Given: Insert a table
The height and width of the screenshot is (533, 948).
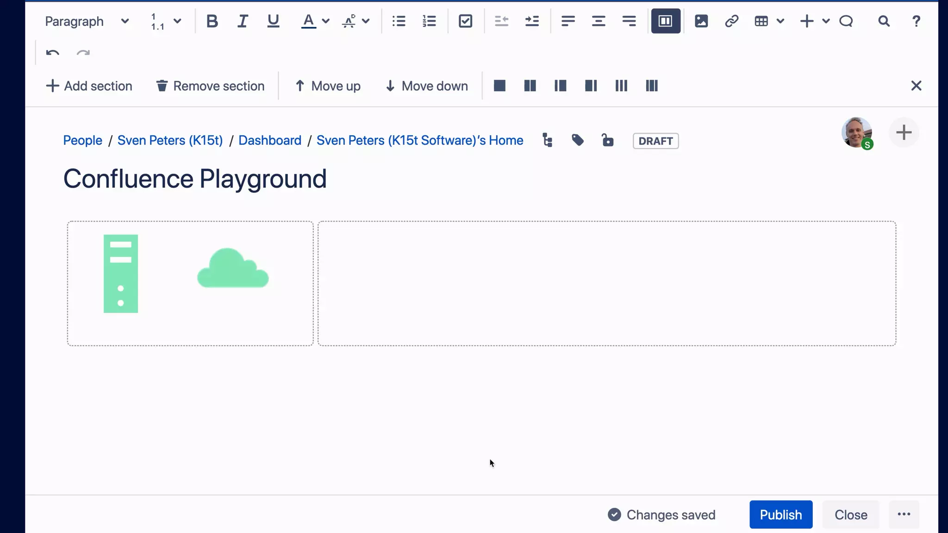Looking at the screenshot, I should 761,21.
